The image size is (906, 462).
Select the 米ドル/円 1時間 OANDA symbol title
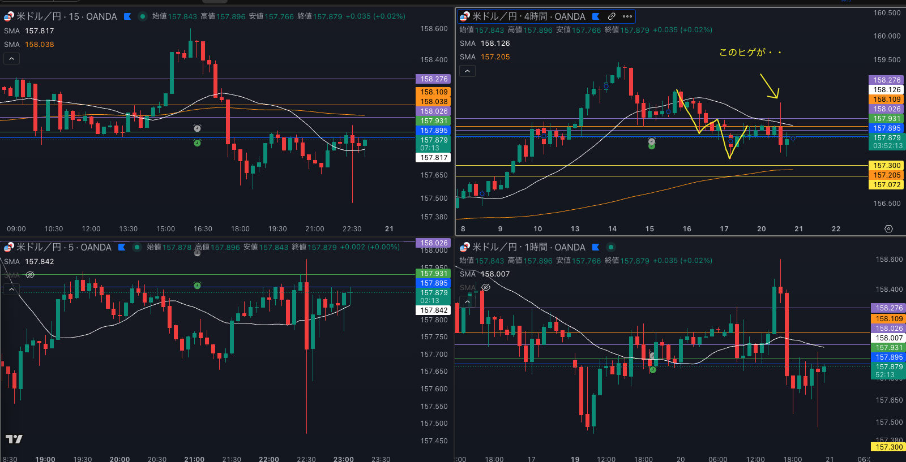(x=528, y=247)
